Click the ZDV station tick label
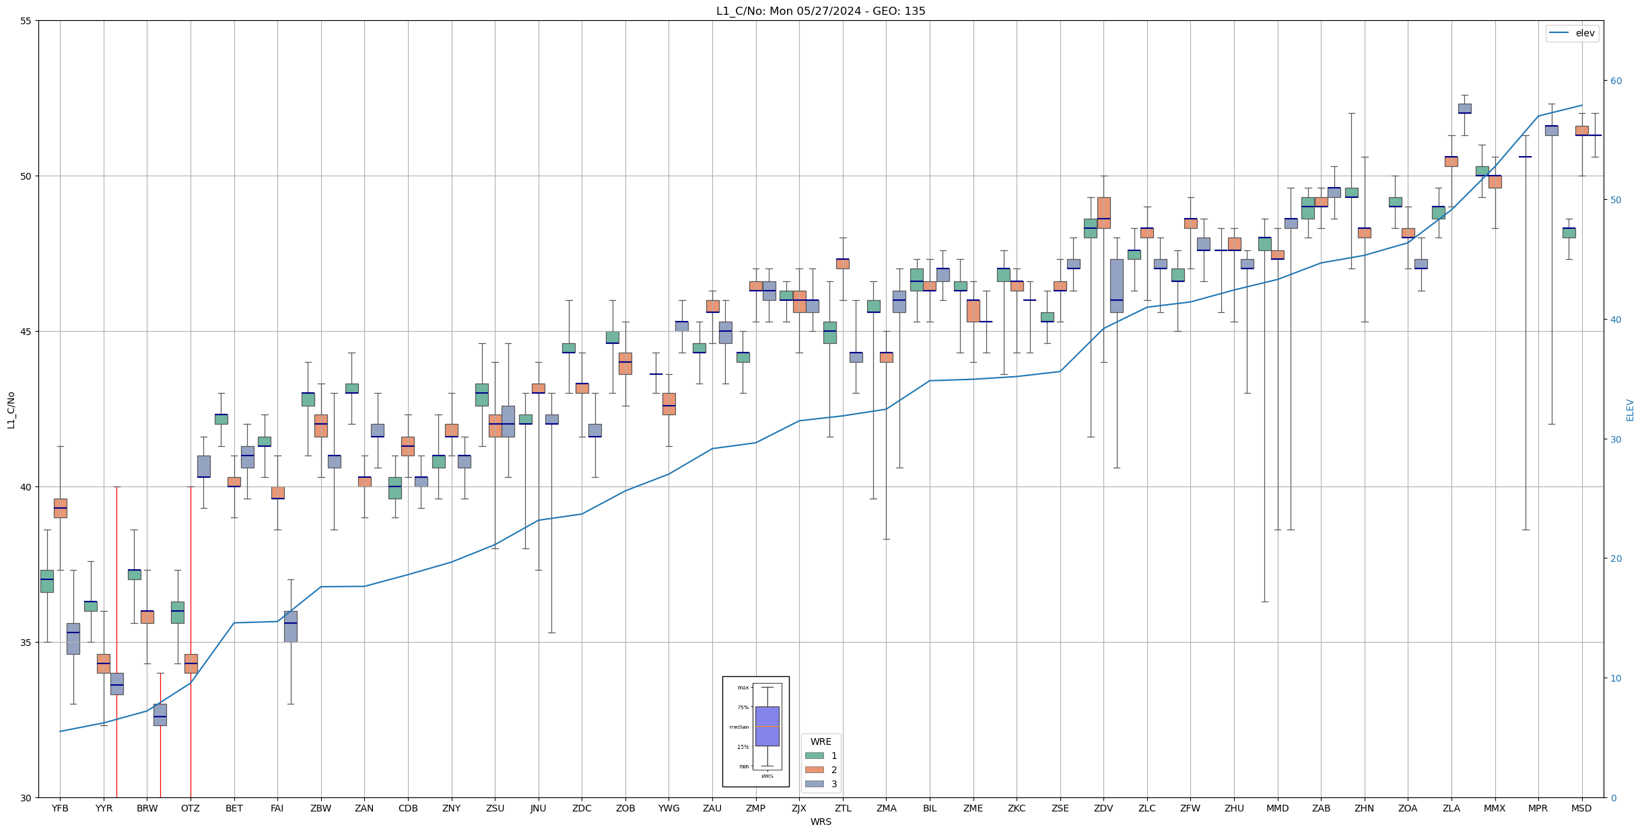Screen dimensions: 1642x833 1103,808
